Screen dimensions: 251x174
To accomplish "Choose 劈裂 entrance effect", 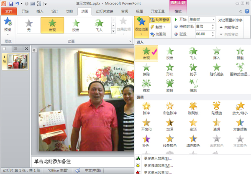I will pyautogui.click(x=240, y=53).
